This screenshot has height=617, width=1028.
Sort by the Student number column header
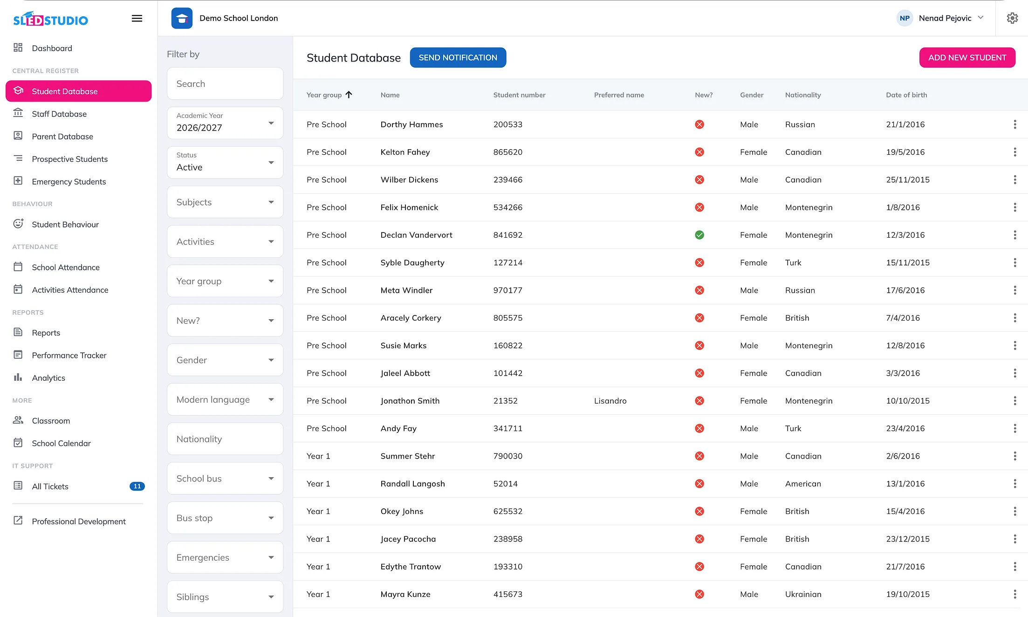click(x=519, y=95)
